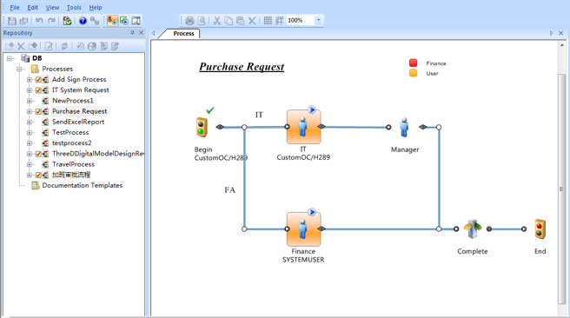Image resolution: width=570 pixels, height=318 pixels.
Task: Toggle checkbox for IT System Request
Action: pyautogui.click(x=38, y=90)
